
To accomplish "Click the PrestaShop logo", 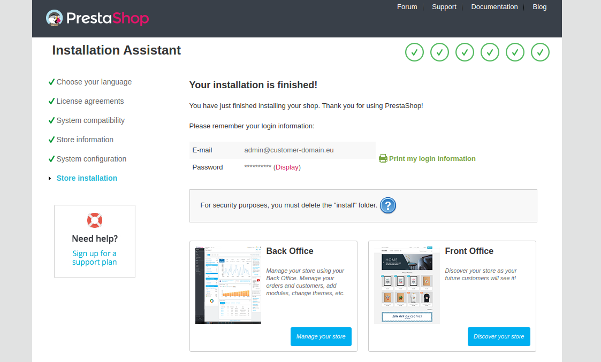I will tap(97, 19).
